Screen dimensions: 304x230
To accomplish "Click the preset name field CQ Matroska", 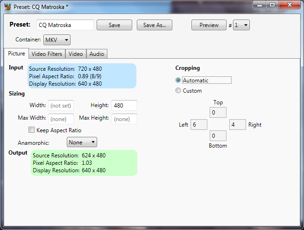I will point(65,25).
